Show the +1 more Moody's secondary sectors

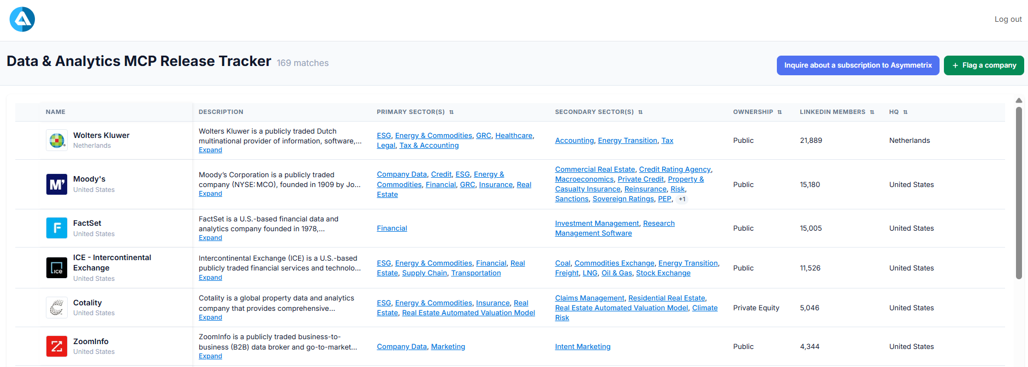pyautogui.click(x=682, y=199)
